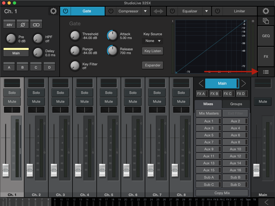The image size is (275, 206).
Task: Click the Copy Mix button
Action: [222, 193]
